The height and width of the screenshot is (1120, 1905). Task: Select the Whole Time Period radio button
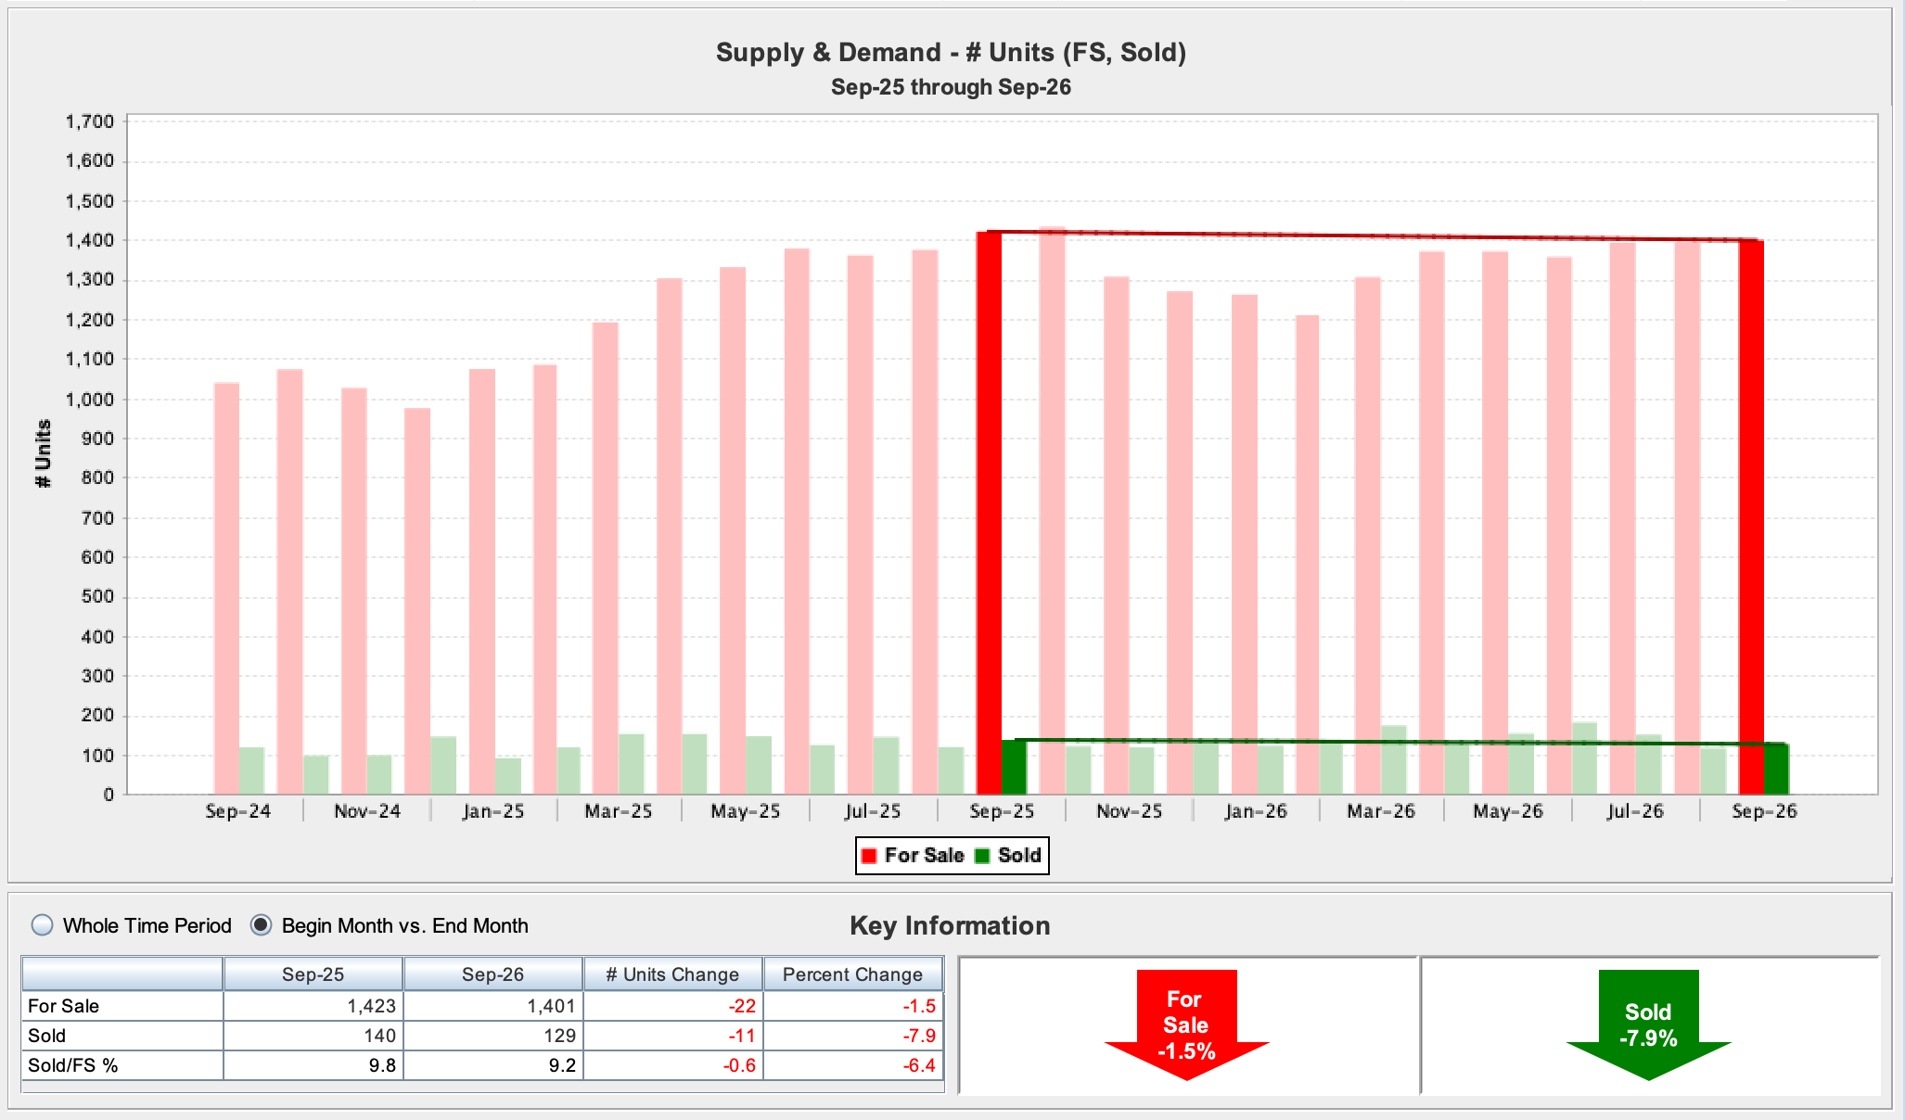pos(43,925)
